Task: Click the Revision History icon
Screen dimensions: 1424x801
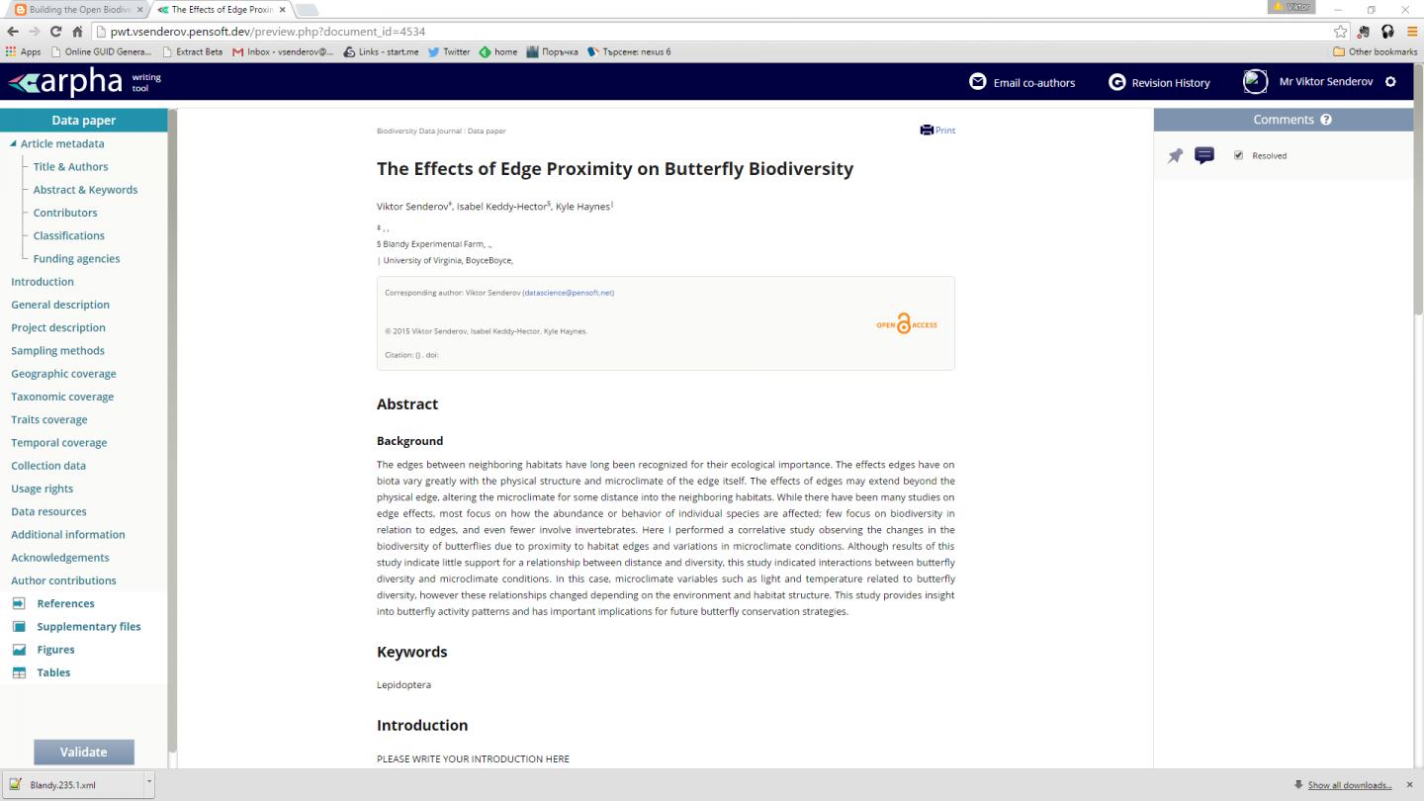Action: (1117, 82)
